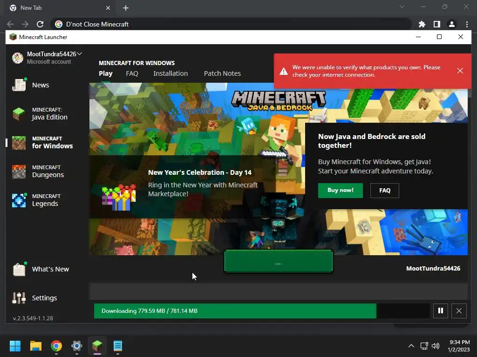
Task: Click launcher version v.2.3.549-1.1.28 text
Action: [33, 318]
